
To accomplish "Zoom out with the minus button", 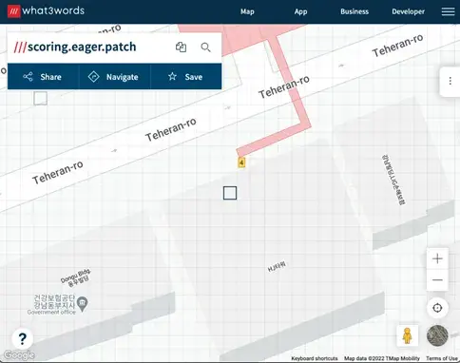I will (437, 280).
